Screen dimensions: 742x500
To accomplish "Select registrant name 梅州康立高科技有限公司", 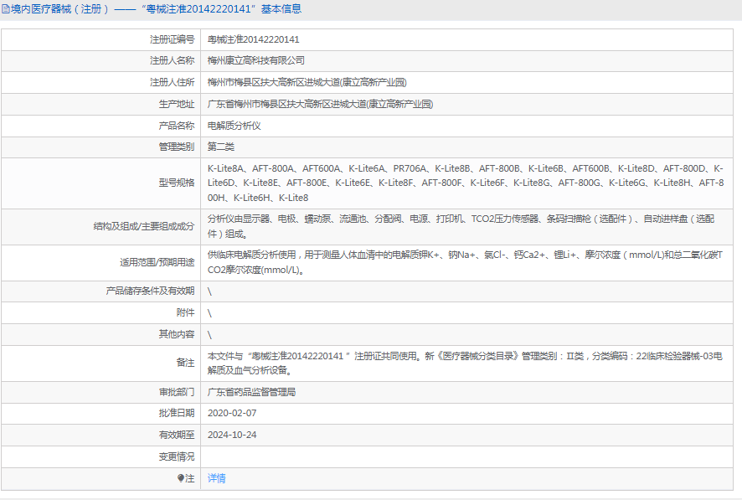I will [256, 60].
